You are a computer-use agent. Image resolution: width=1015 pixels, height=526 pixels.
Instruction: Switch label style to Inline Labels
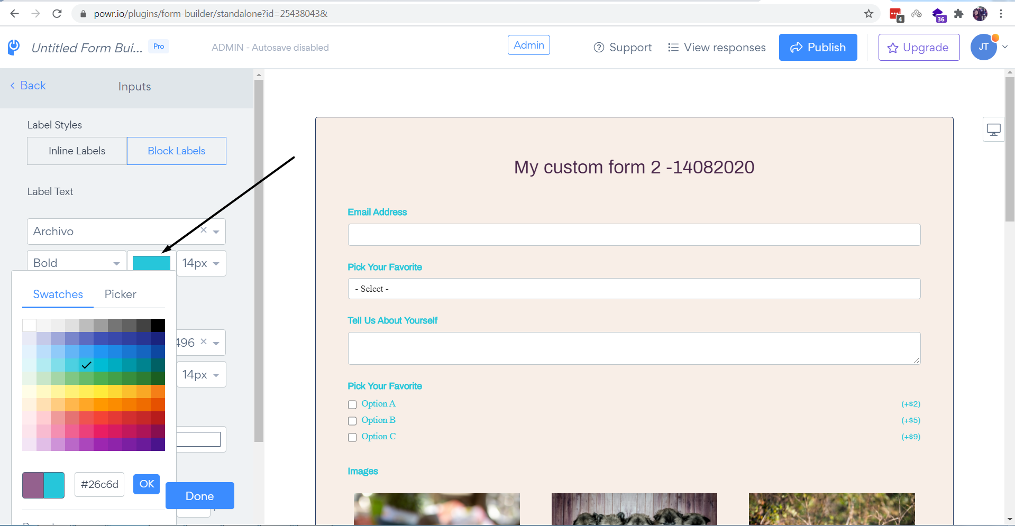pos(77,151)
